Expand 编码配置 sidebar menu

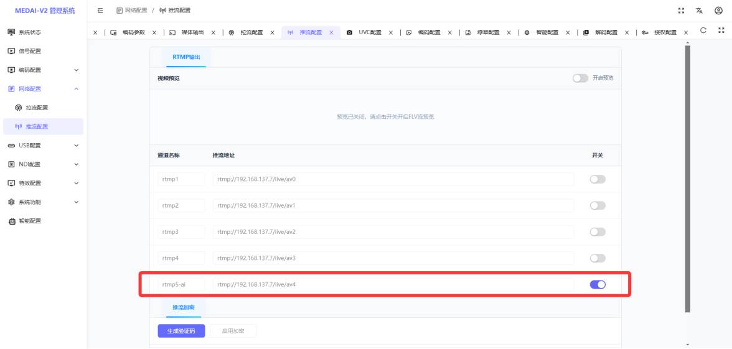(44, 70)
